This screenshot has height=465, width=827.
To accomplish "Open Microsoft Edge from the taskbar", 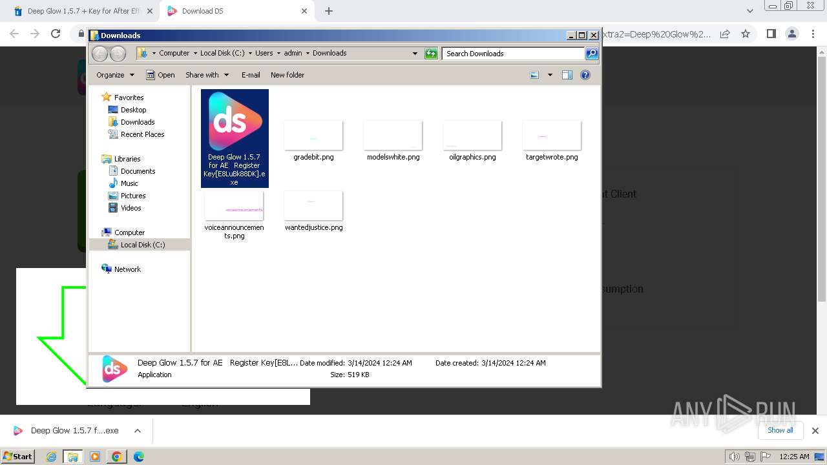I will (x=138, y=457).
